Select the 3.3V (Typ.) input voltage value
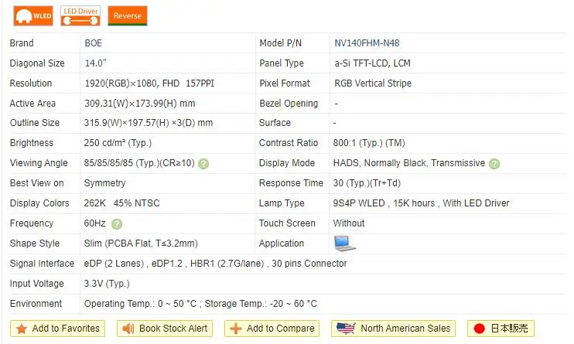This screenshot has width=574, height=344. pyautogui.click(x=107, y=284)
